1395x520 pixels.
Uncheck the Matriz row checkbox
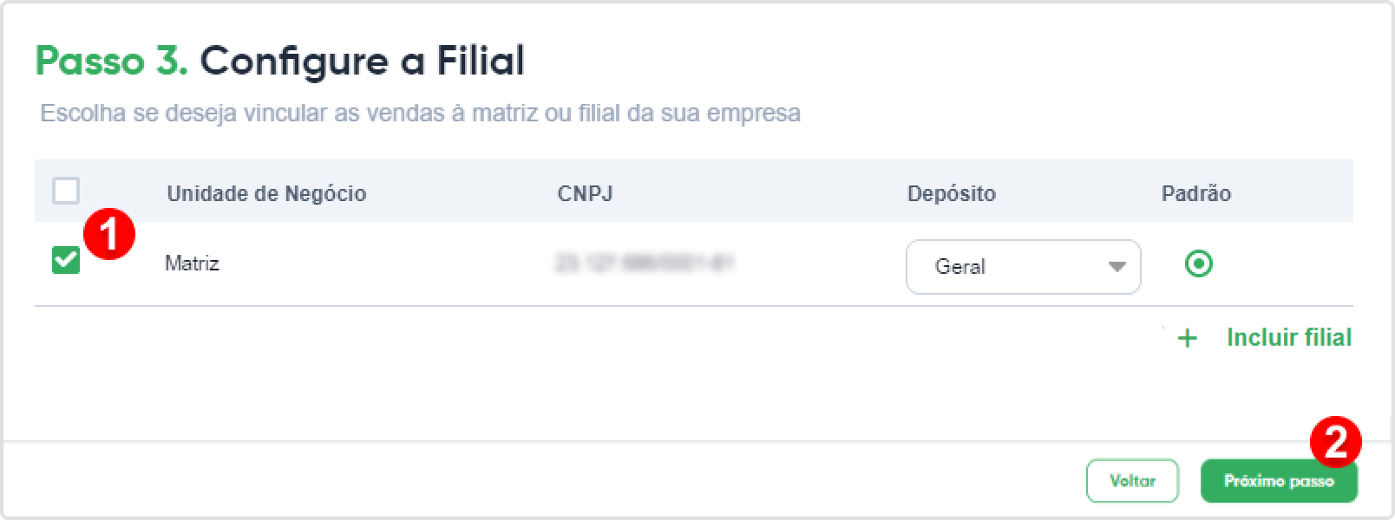point(66,260)
